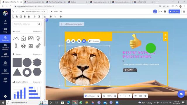Click the toolbar hand drag icon

coord(61,17)
